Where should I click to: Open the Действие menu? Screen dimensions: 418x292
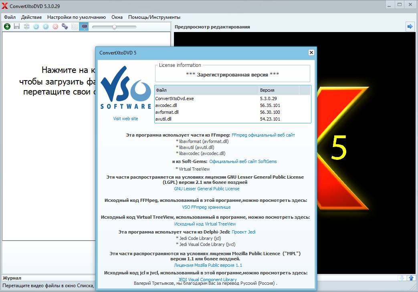[x=31, y=17]
